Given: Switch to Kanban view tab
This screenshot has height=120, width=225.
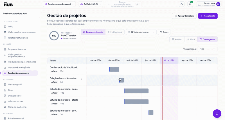Looking at the screenshot, I should tap(177, 39).
